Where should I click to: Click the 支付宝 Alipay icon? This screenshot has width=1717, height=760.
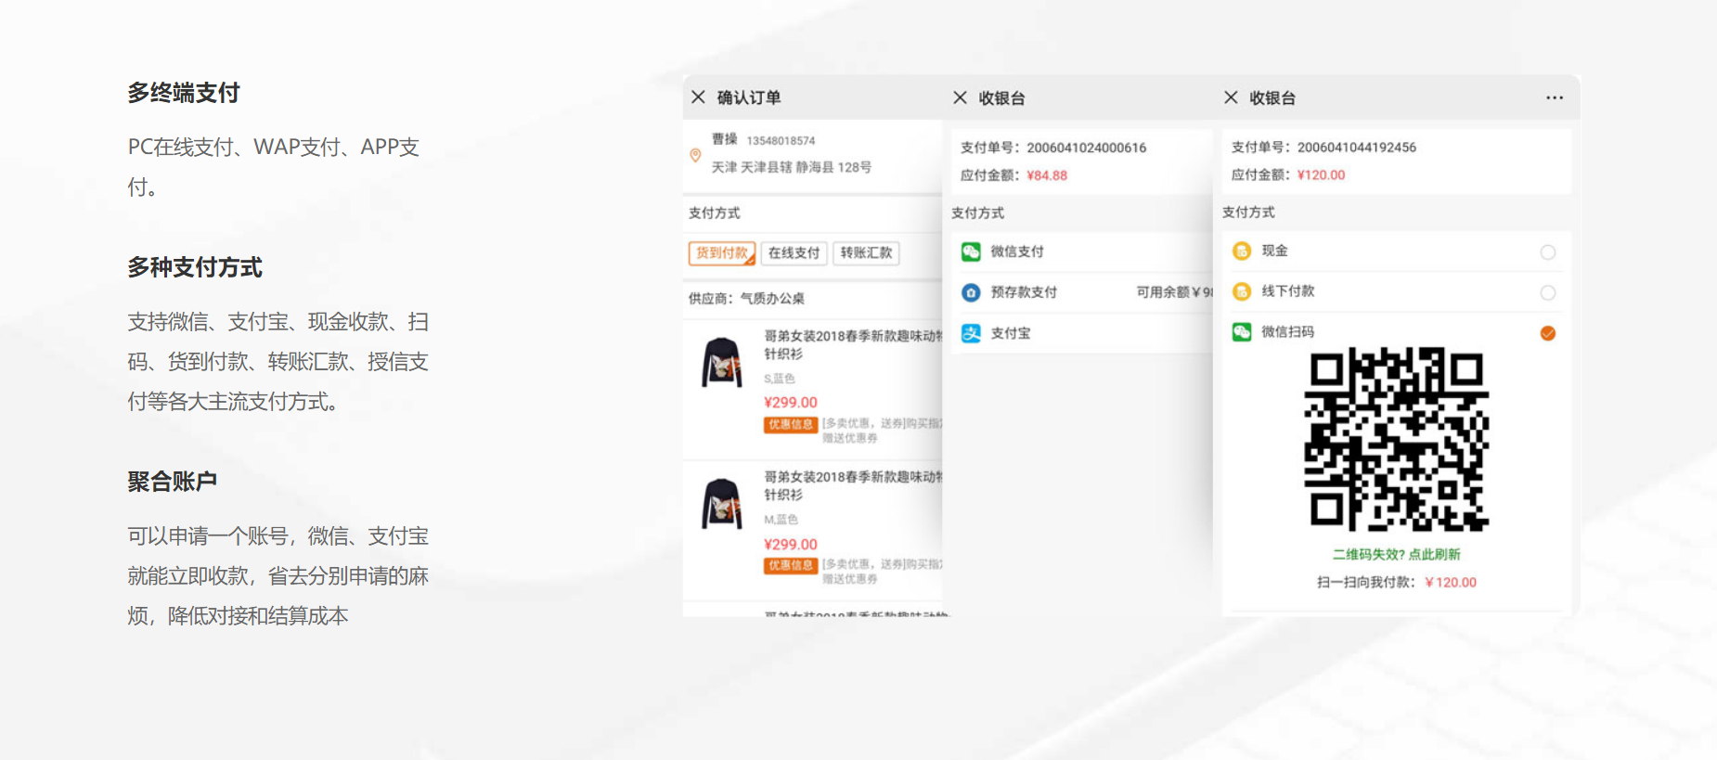[971, 333]
